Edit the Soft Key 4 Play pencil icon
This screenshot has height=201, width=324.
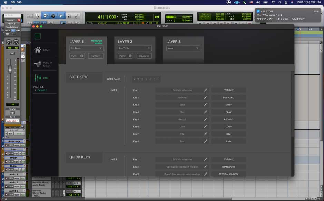(x=205, y=112)
